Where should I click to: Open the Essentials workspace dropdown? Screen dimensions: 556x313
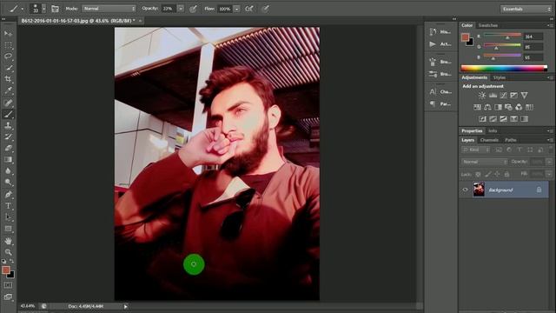(x=526, y=9)
